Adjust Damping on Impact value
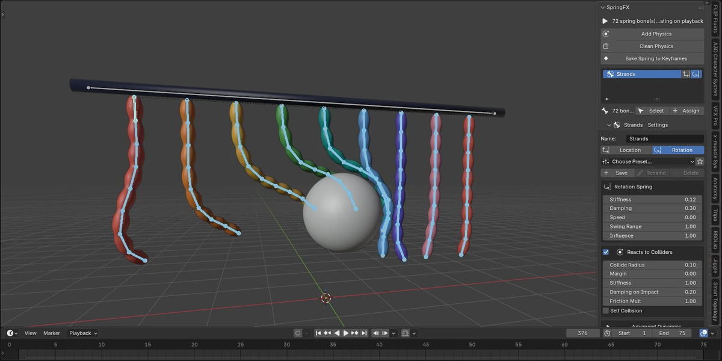 pos(652,292)
